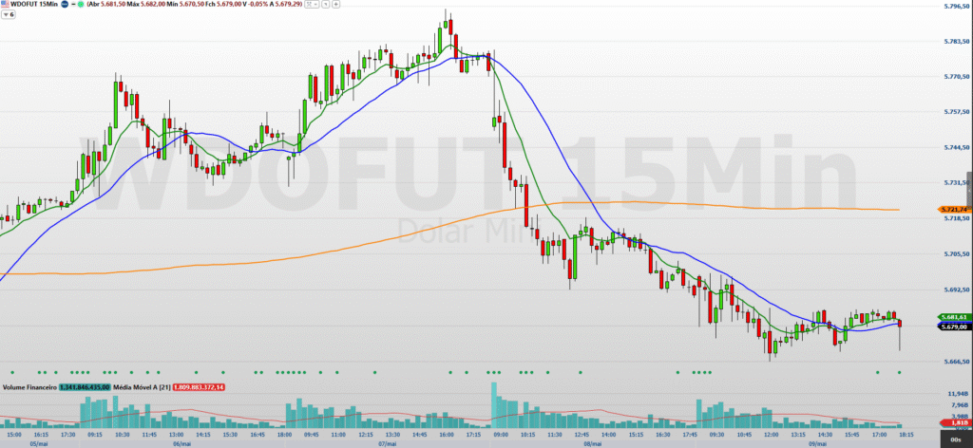Click the Média Móvel A [21] label

[x=141, y=387]
